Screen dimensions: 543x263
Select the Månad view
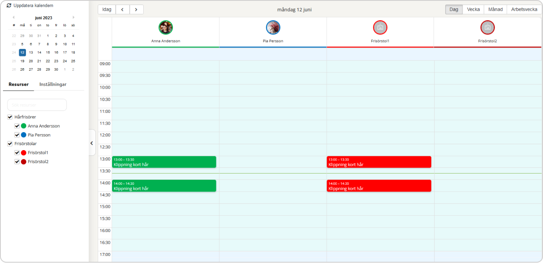tap(495, 10)
